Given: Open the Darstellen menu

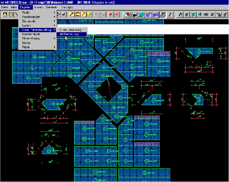Looking at the screenshot, I should tap(52, 7).
